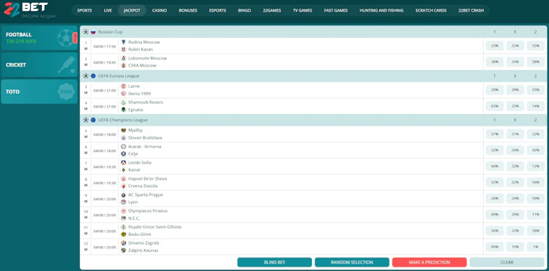Image resolution: width=549 pixels, height=271 pixels.
Task: Open Scratch Cards tab
Action: [430, 10]
